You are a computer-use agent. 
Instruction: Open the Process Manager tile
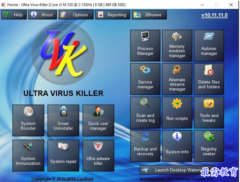(145, 46)
